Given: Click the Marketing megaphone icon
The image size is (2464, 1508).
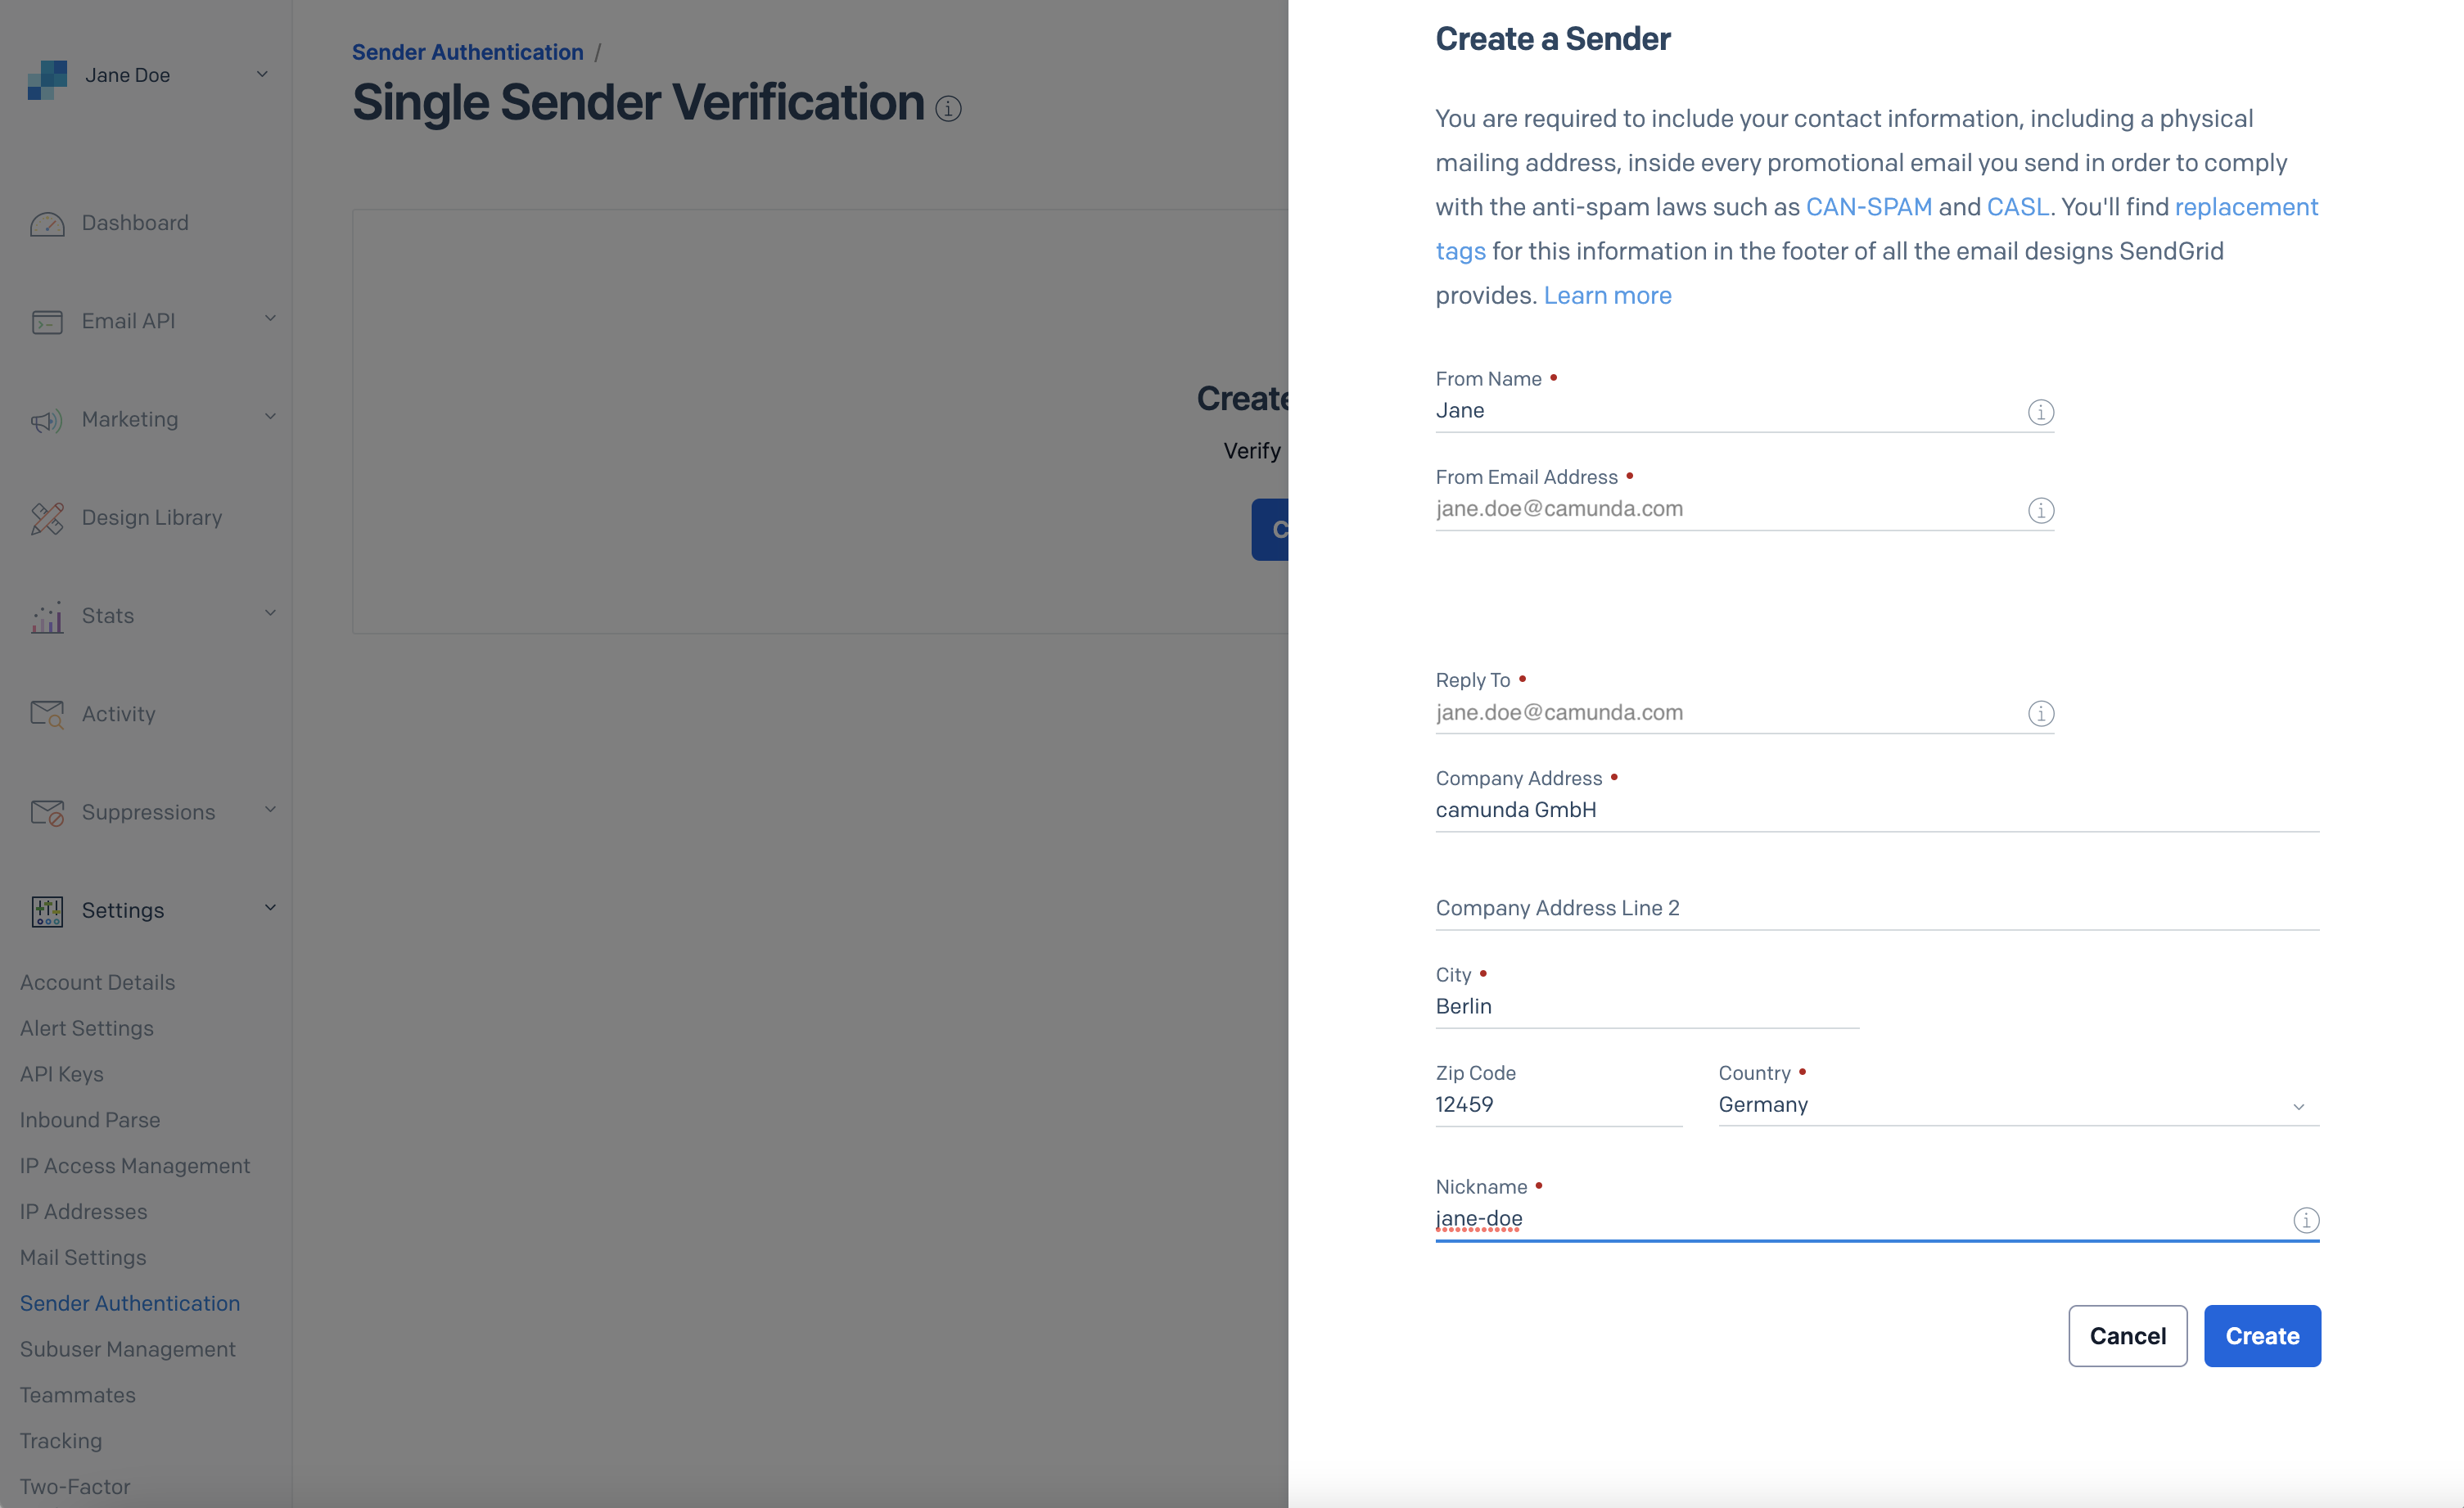Looking at the screenshot, I should [46, 420].
